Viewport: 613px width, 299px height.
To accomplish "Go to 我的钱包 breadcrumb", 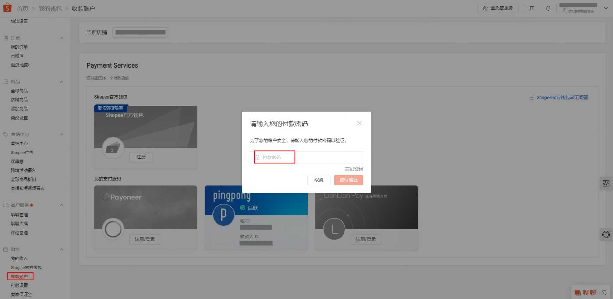I will point(50,8).
